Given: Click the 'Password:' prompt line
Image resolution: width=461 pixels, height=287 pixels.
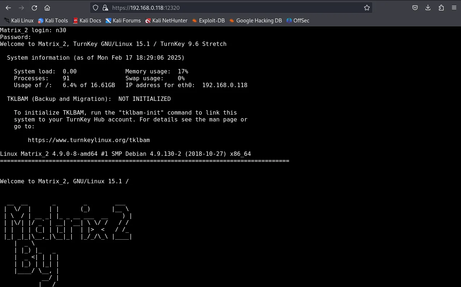Looking at the screenshot, I should click(x=16, y=37).
